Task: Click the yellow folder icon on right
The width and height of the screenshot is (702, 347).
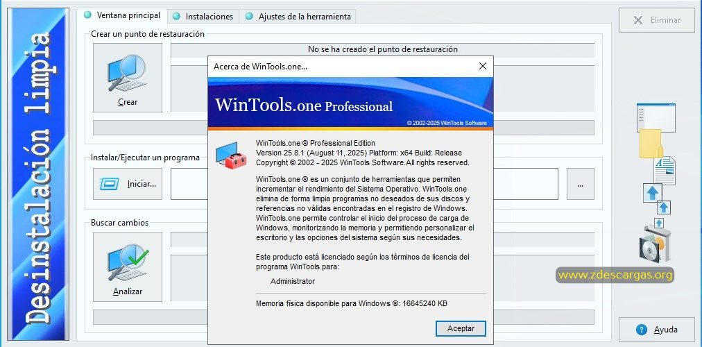Action: (651, 143)
